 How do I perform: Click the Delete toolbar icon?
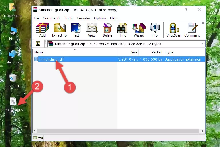tap(108, 30)
